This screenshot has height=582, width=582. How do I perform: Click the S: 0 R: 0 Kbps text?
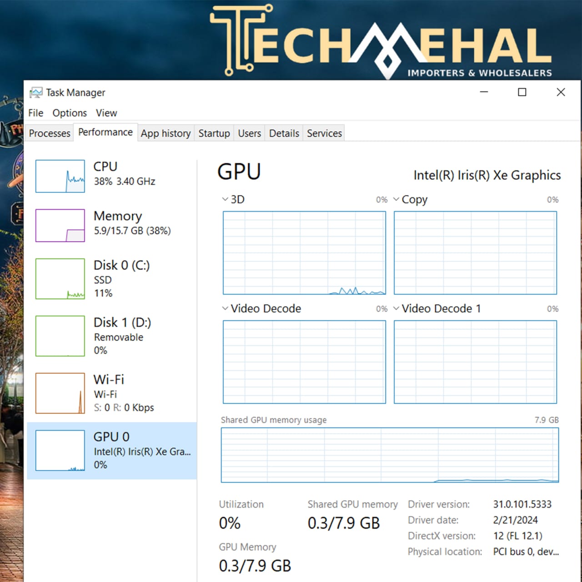(x=124, y=408)
